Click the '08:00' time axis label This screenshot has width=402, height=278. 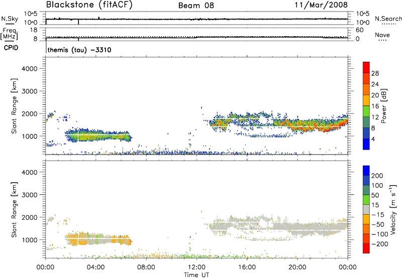coord(146,267)
